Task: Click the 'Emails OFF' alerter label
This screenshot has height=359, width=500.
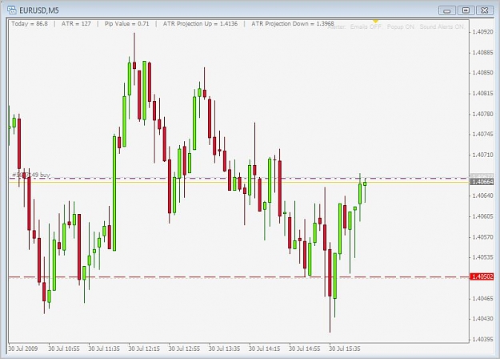Action: [x=366, y=26]
